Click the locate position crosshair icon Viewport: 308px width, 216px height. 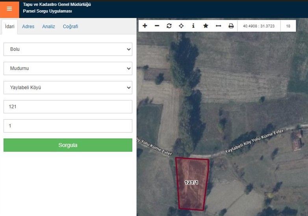point(181,26)
